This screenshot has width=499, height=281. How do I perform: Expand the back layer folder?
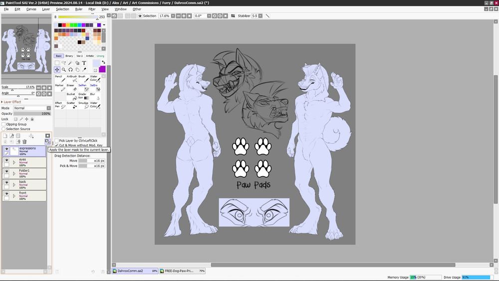coord(14,185)
